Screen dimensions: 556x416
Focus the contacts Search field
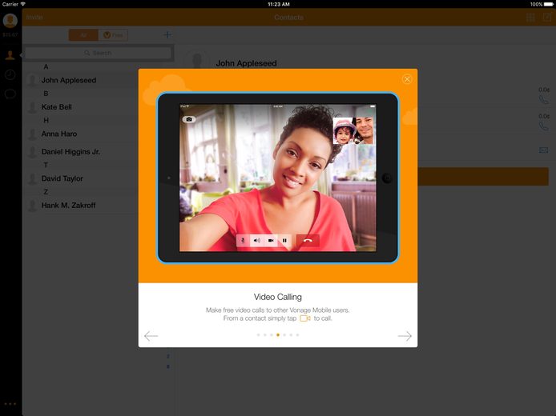99,53
